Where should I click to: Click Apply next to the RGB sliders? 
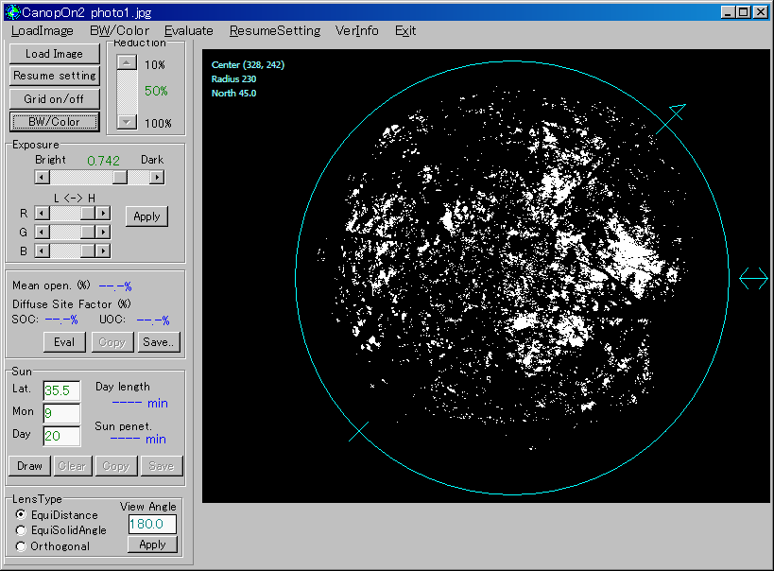click(x=146, y=216)
